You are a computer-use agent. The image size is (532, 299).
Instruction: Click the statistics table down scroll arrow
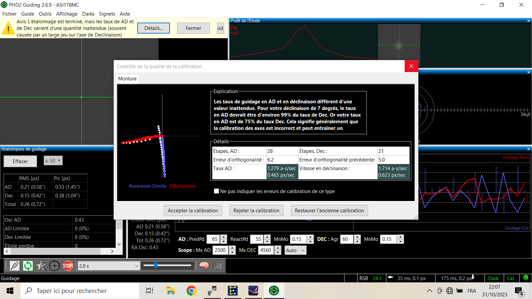[119, 244]
